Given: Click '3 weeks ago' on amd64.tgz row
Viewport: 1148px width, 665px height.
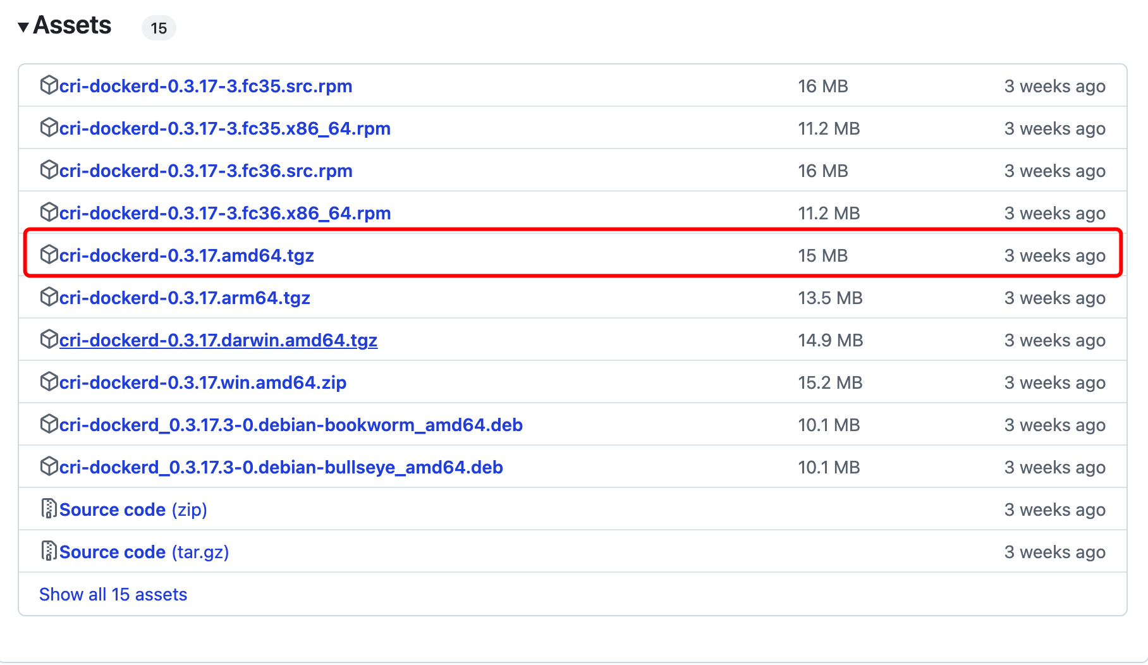Looking at the screenshot, I should click(1055, 255).
